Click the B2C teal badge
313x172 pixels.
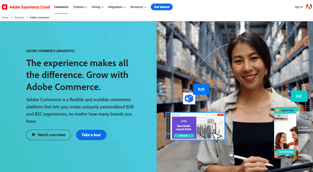click(x=299, y=96)
